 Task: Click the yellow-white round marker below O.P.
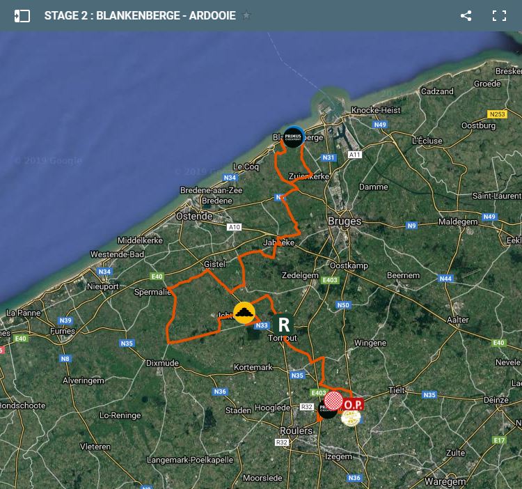[x=351, y=418]
